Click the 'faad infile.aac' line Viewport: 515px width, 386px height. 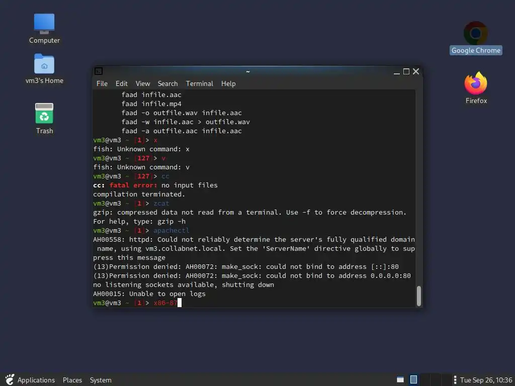[x=151, y=95]
